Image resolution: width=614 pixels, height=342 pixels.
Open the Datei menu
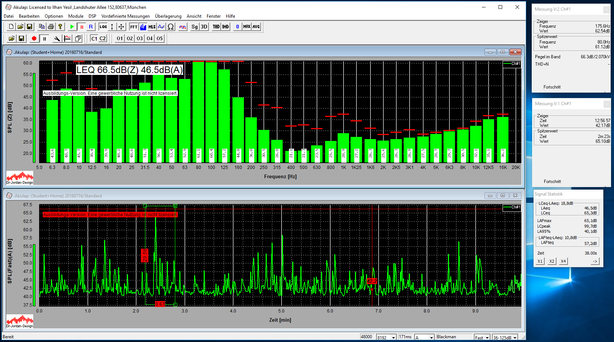coord(8,16)
